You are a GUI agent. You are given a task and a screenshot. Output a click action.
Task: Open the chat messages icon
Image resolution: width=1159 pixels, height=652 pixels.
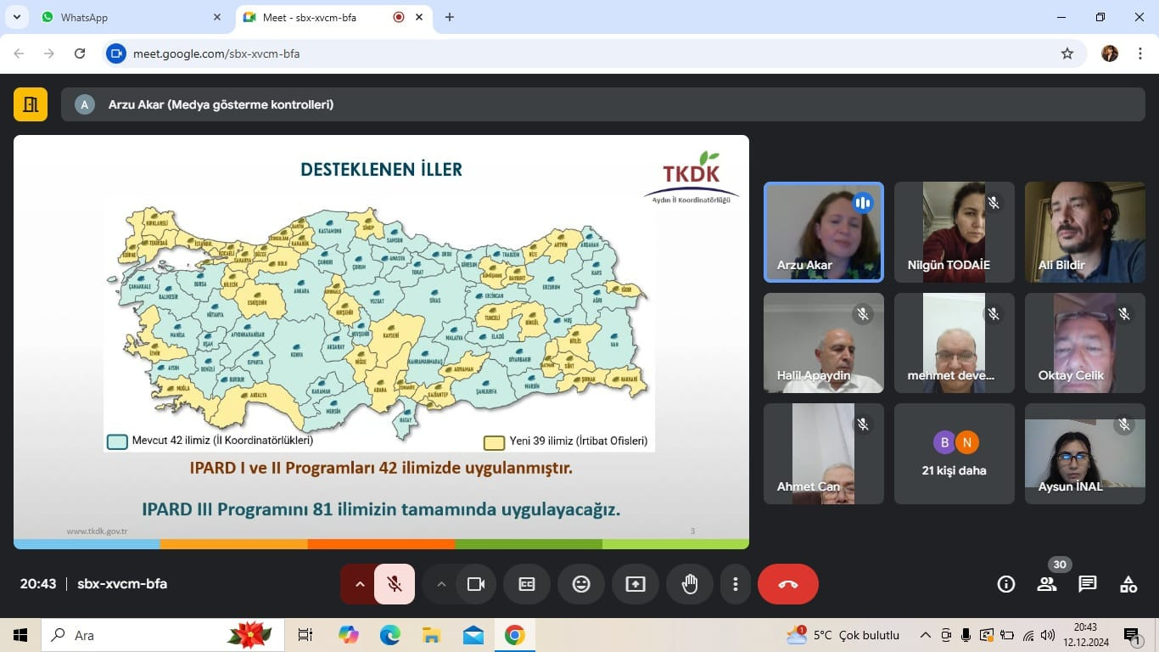[1088, 584]
